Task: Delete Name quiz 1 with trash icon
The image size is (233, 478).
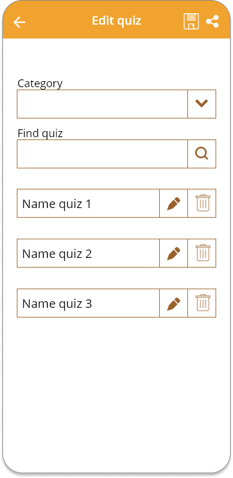Action: pyautogui.click(x=202, y=203)
